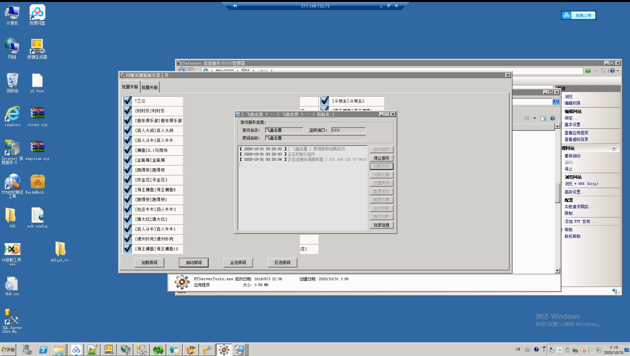Expand the help dropdown arrow in IIS toolbar
Image resolution: width=630 pixels, height=356 pixels.
pos(618,71)
